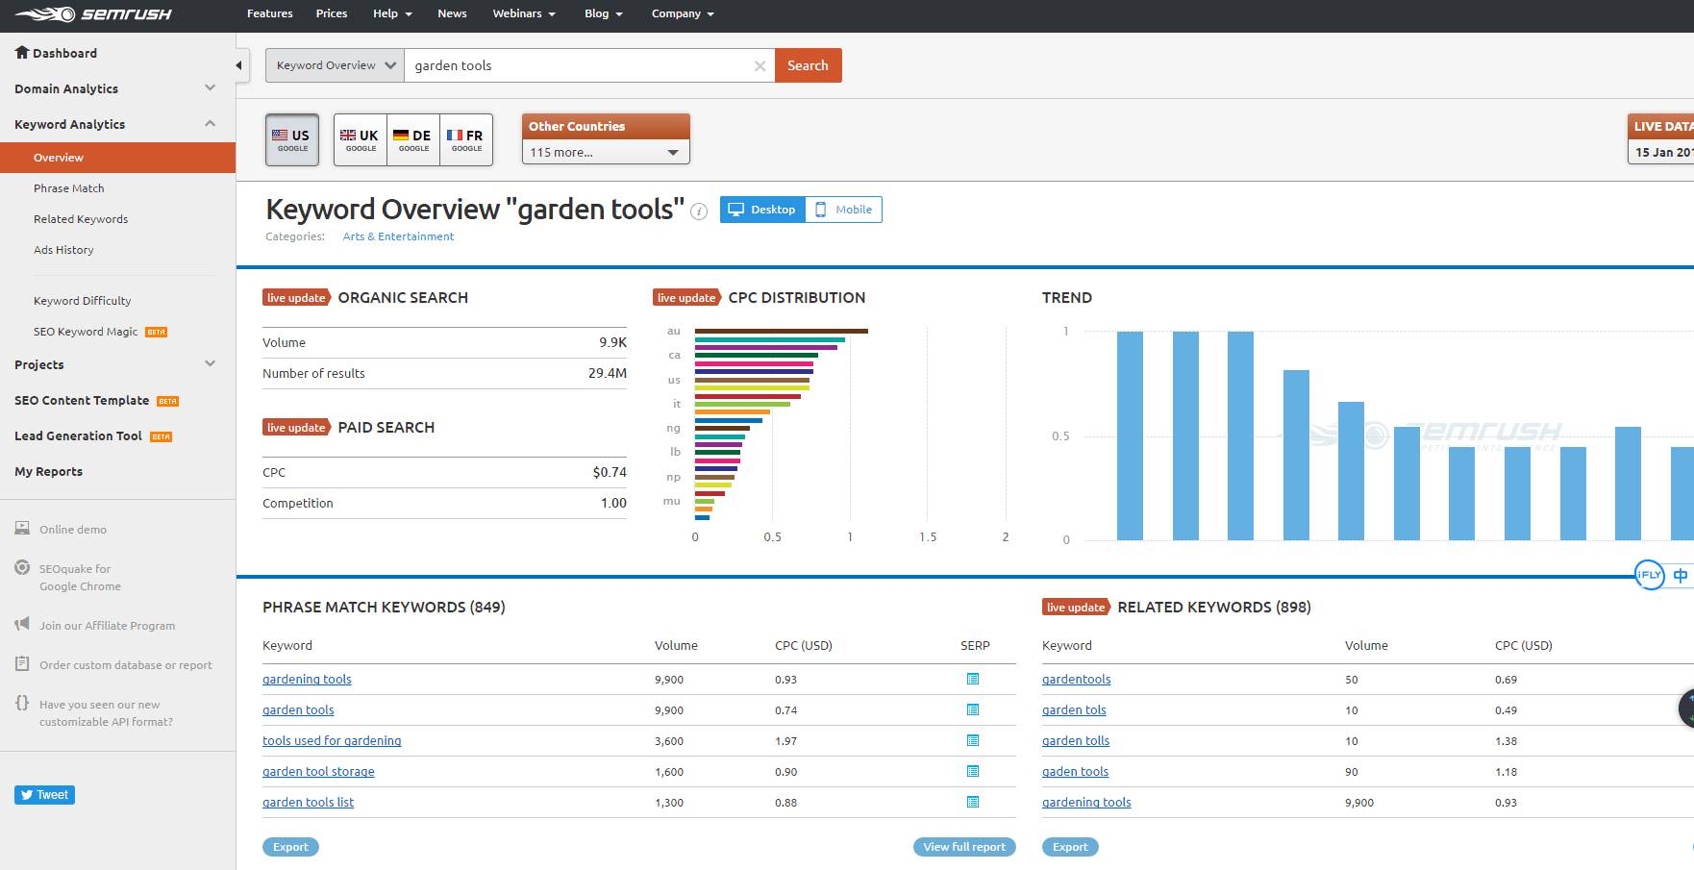Screen dimensions: 1694x870
Task: Open Keyword Overview report type dropdown
Action: (335, 65)
